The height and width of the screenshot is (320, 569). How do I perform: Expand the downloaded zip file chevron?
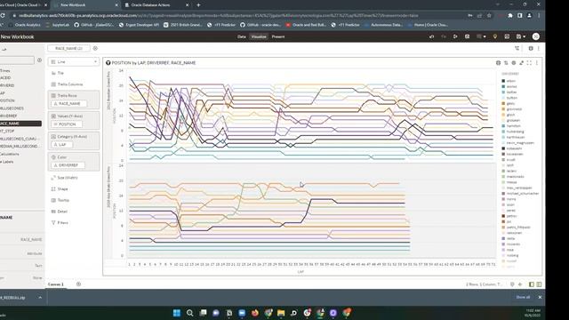pos(40,298)
